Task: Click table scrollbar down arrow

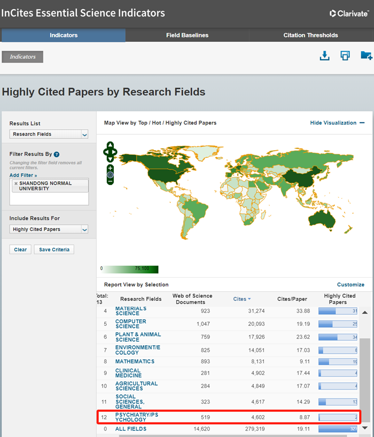Action: (x=365, y=427)
